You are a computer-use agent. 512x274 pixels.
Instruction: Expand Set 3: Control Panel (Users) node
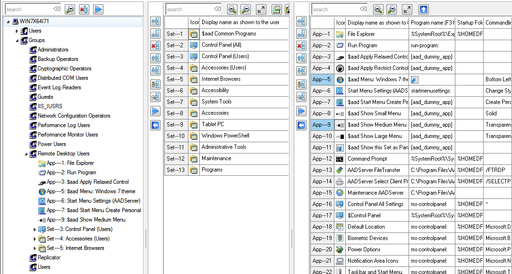click(34, 230)
